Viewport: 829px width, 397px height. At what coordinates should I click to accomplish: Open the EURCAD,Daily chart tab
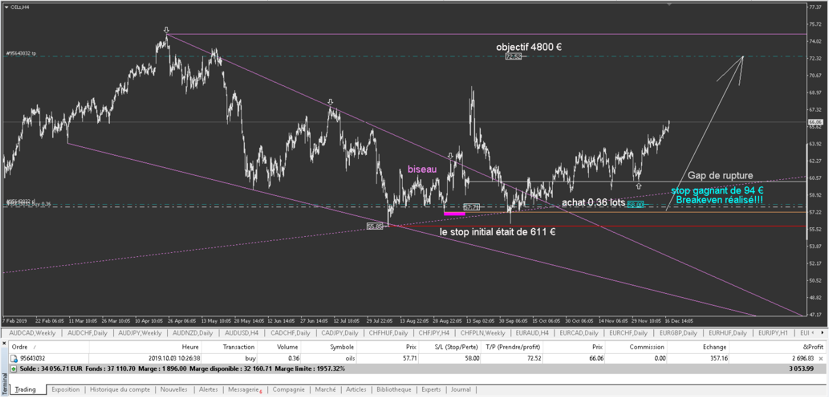[x=579, y=333]
